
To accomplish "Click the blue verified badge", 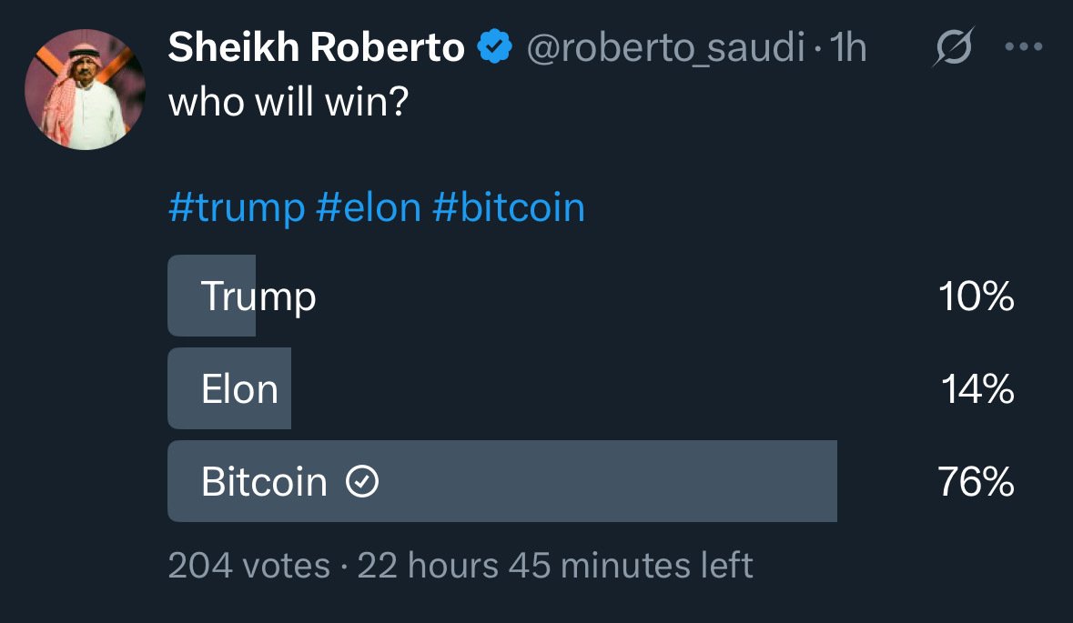I will (495, 47).
